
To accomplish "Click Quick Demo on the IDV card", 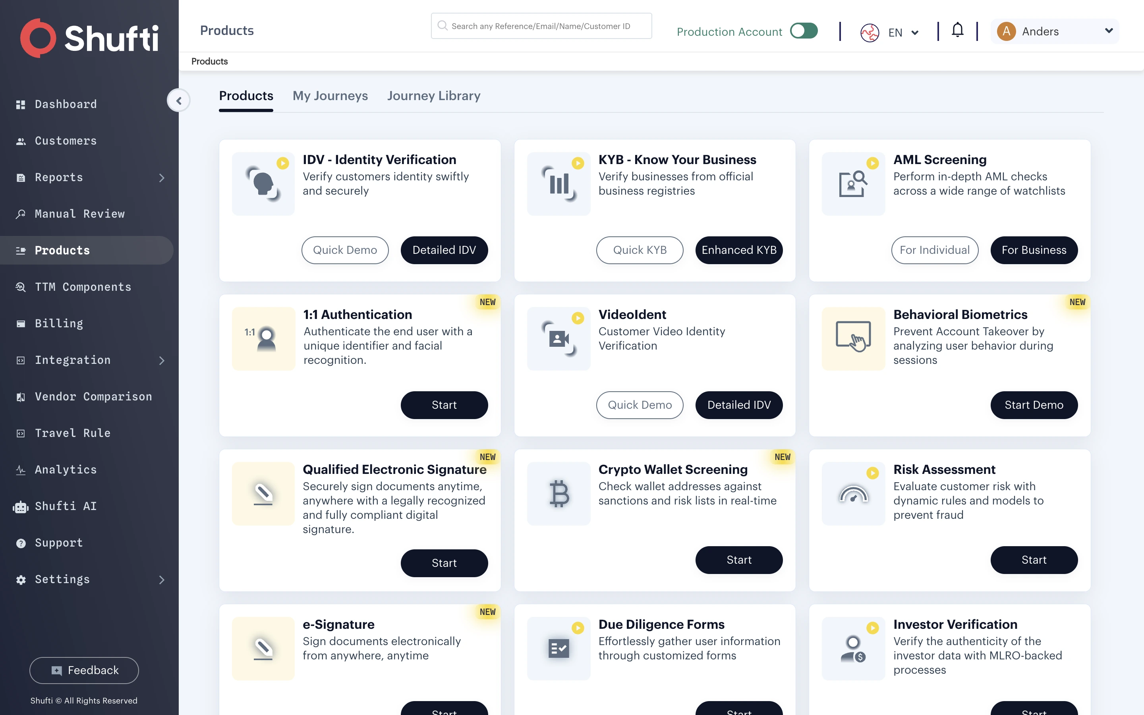I will 345,250.
